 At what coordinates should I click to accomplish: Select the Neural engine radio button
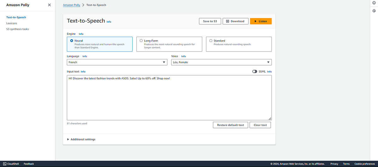[72, 40]
